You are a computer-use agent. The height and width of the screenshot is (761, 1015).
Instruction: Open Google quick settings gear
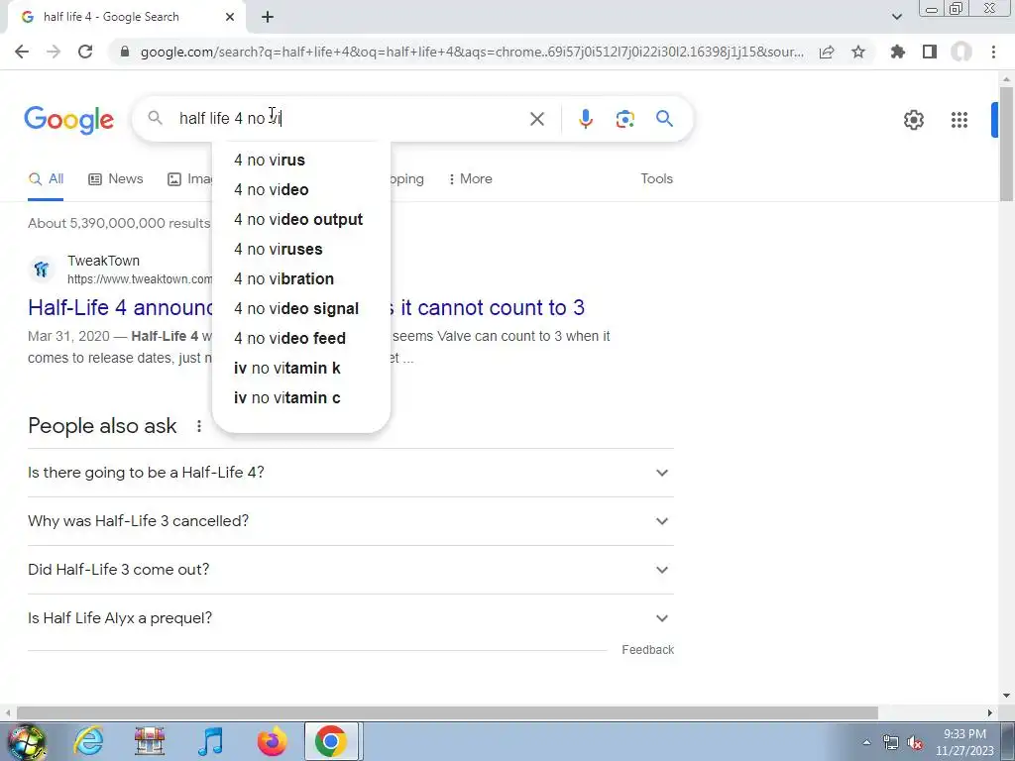(913, 120)
